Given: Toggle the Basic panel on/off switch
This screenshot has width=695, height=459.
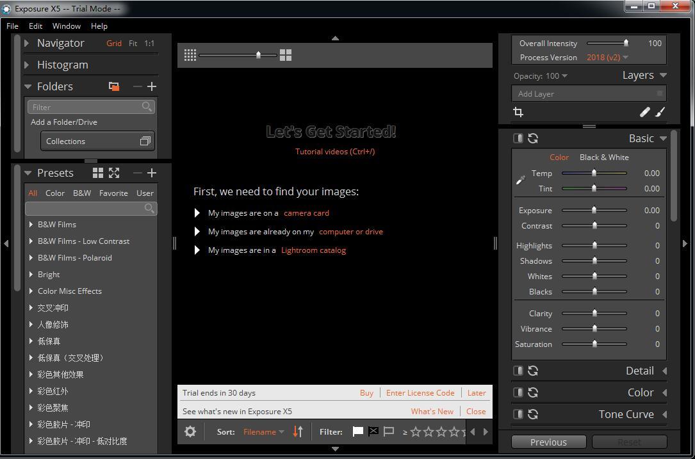Looking at the screenshot, I should click(518, 138).
